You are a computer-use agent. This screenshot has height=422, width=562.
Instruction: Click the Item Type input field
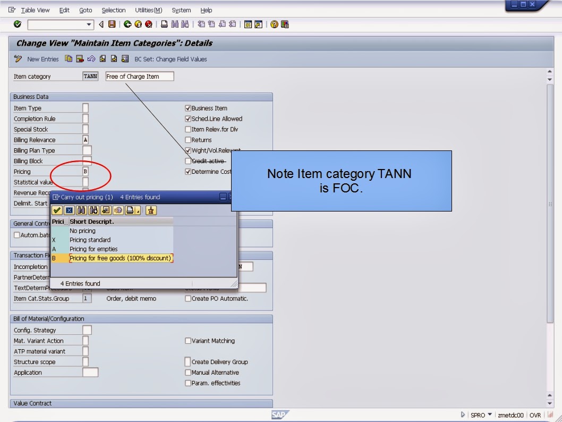tap(86, 108)
